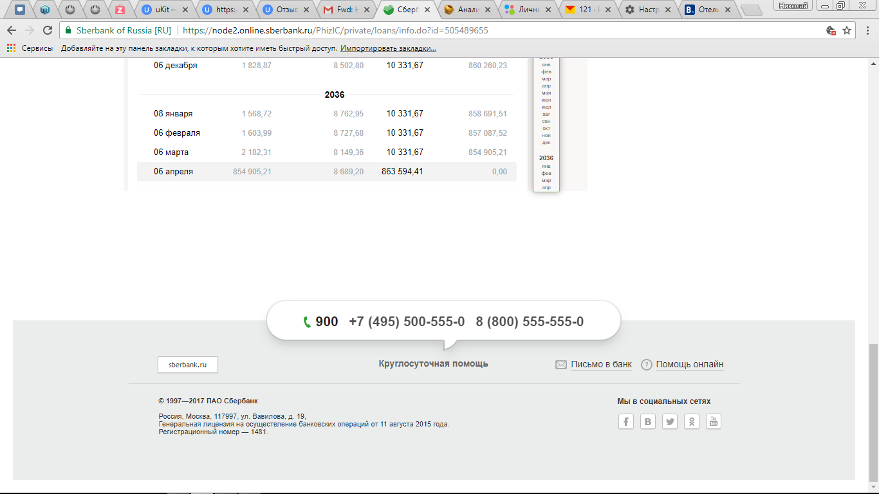Click the green padlock security icon
879x494 pixels.
coord(69,30)
